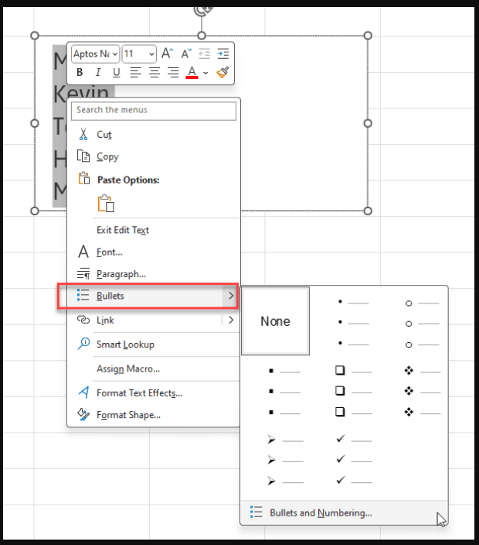Click the Format Painter brush icon

[x=223, y=72]
